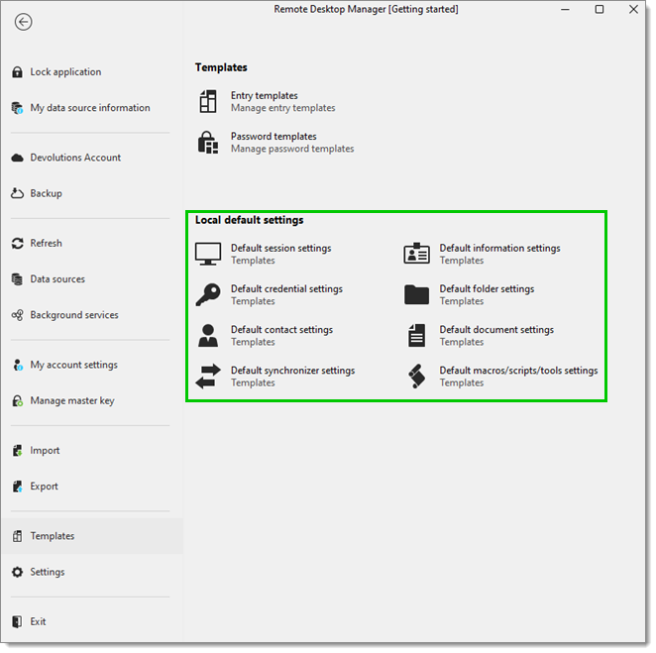Image resolution: width=656 pixels, height=653 pixels.
Task: Open Devolutions Account menu entry
Action: point(91,158)
